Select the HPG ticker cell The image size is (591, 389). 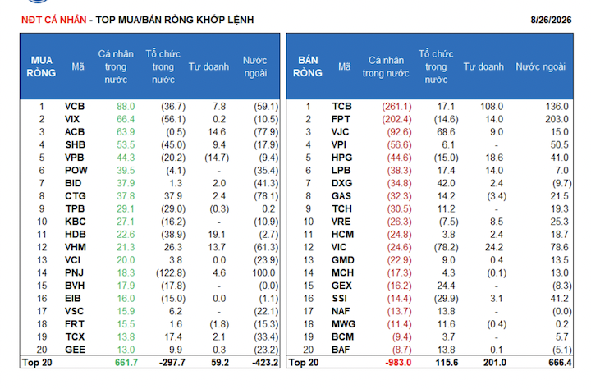coord(341,158)
